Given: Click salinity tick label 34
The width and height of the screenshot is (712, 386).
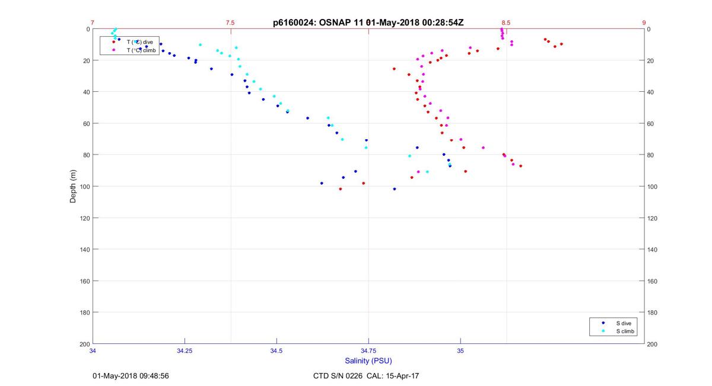Looking at the screenshot, I should [x=93, y=351].
